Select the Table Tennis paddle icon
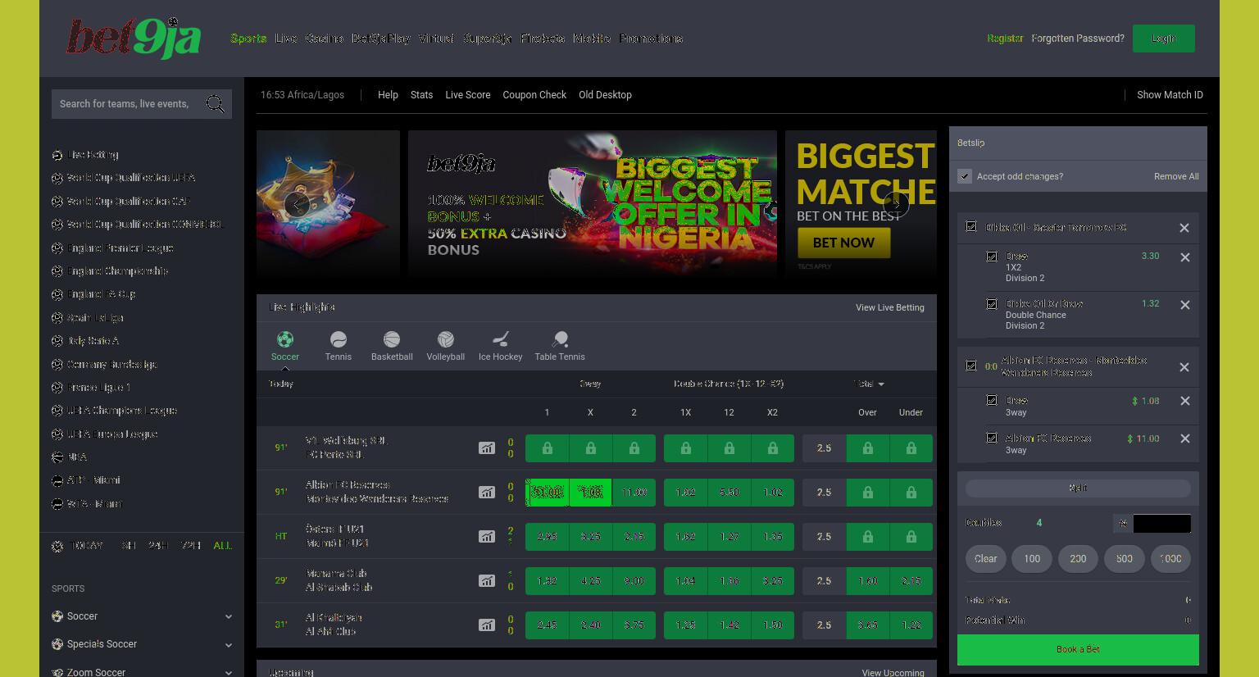 tap(560, 339)
